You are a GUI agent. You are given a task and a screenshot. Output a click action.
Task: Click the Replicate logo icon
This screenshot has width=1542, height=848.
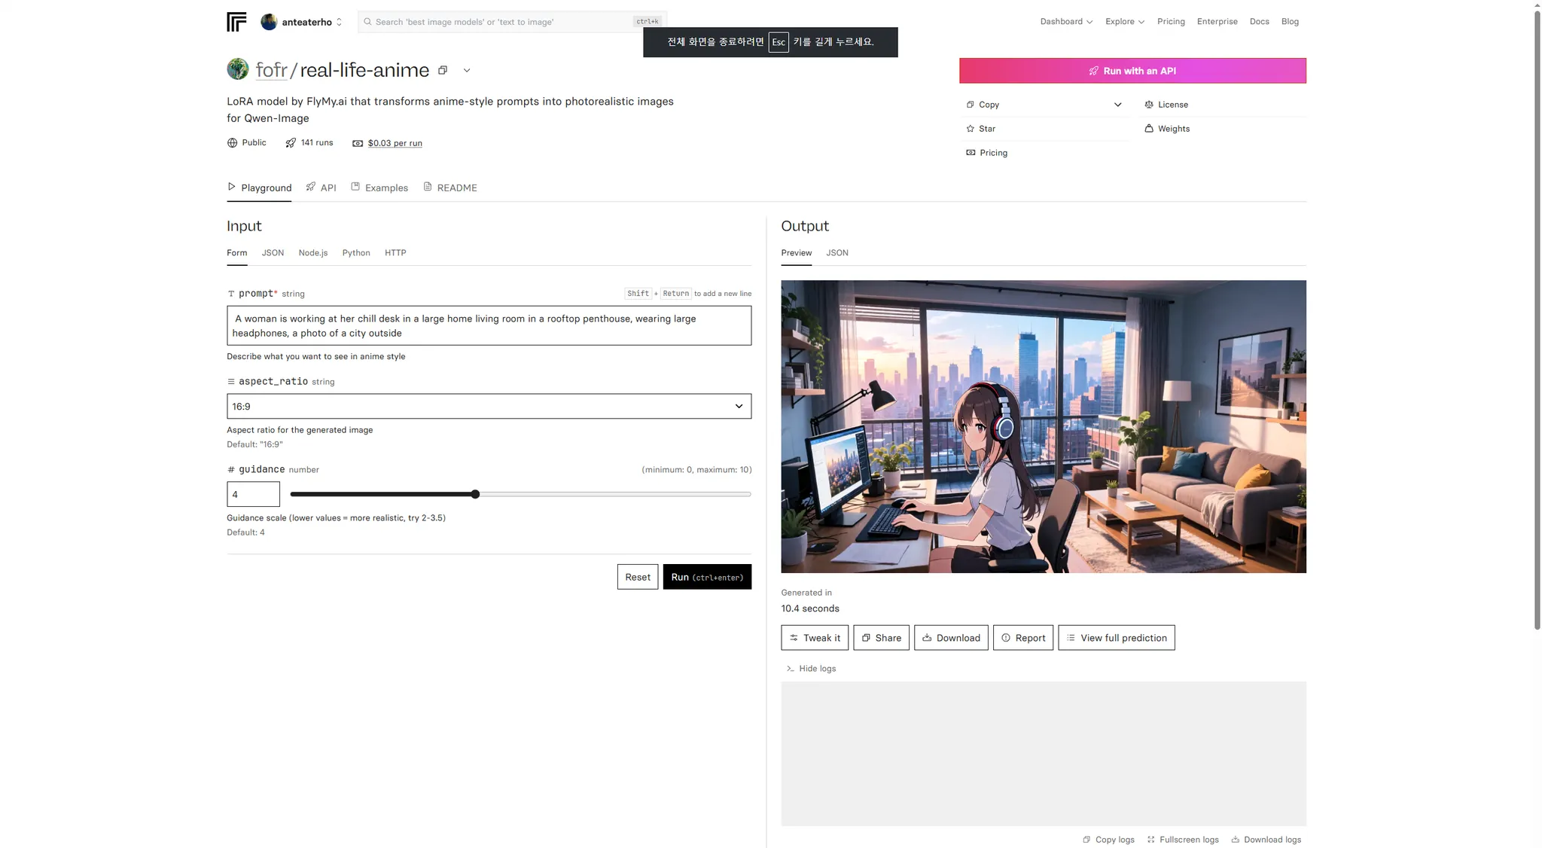coord(236,22)
